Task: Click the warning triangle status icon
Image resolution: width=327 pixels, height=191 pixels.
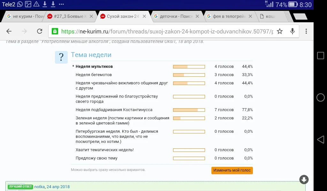Action: click(36, 4)
